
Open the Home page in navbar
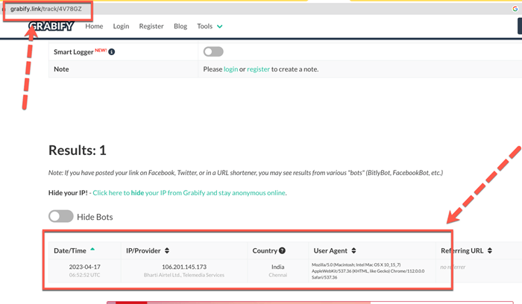94,26
